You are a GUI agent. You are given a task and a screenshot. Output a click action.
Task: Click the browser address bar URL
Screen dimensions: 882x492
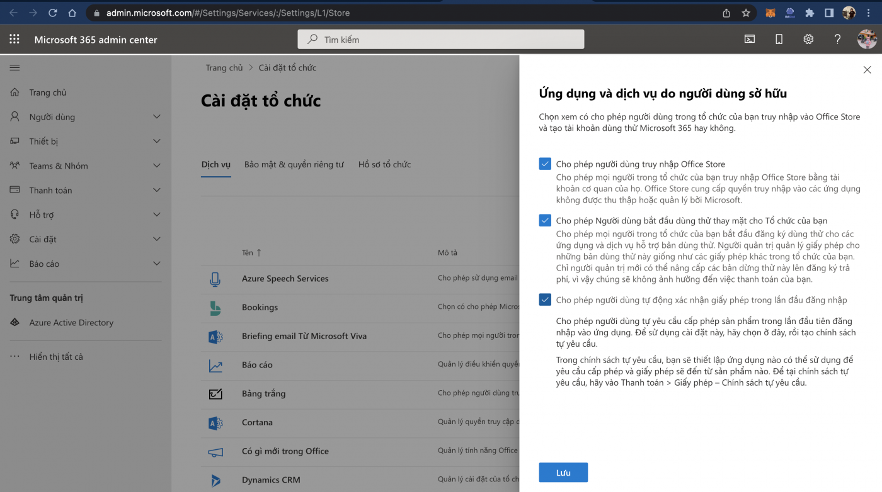[228, 13]
